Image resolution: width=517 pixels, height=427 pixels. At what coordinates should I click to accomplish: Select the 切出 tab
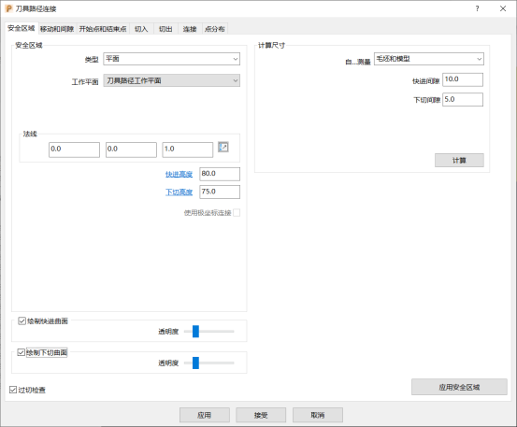point(165,29)
